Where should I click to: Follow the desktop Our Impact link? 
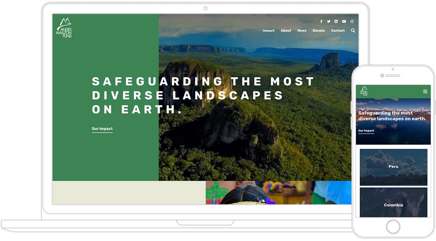coord(102,129)
